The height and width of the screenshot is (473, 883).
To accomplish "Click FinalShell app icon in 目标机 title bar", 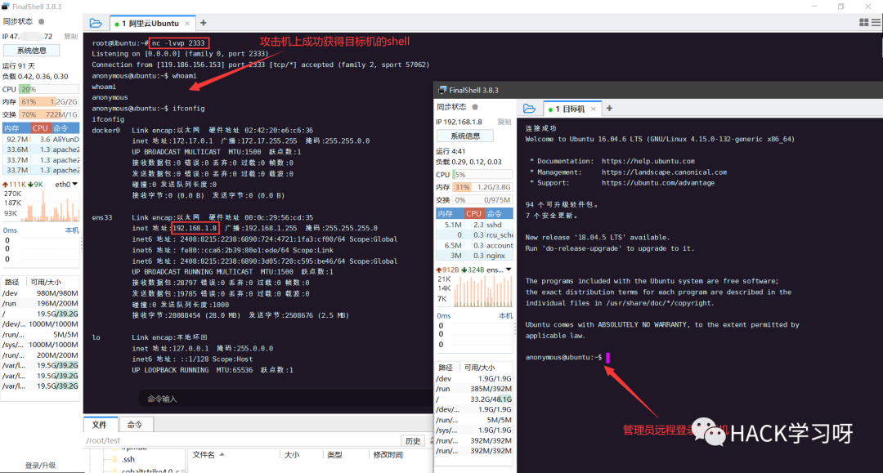I will (x=442, y=90).
